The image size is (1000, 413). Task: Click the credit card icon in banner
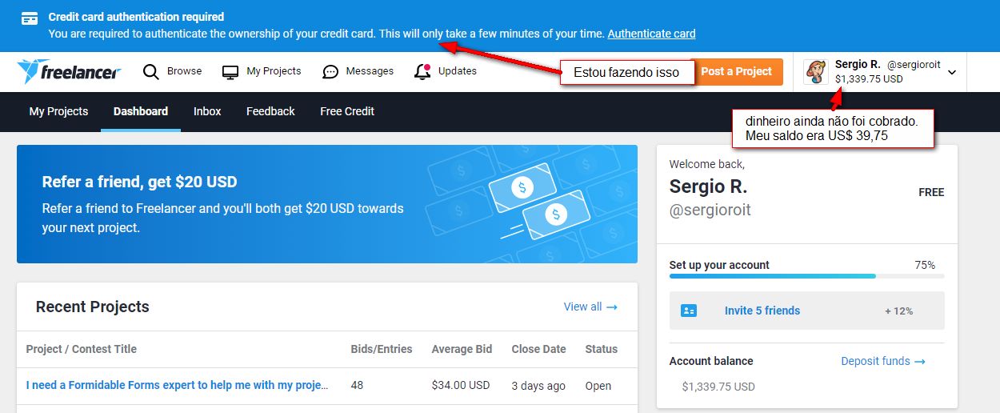click(x=30, y=19)
